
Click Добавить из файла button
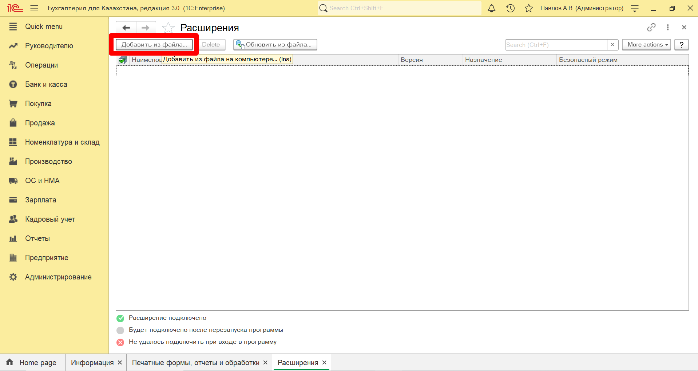click(154, 44)
